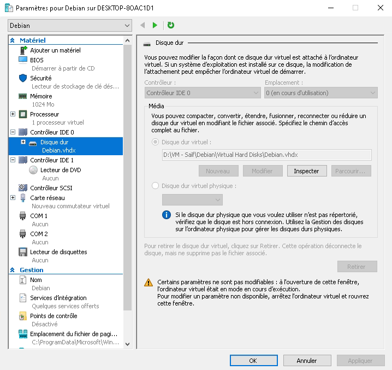Select the Lecteur de disquettes floppy icon
392x370 pixels.
(x=23, y=252)
